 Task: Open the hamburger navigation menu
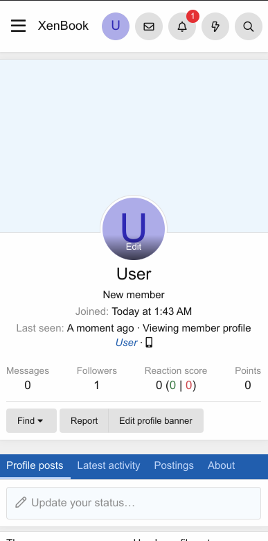pos(18,26)
